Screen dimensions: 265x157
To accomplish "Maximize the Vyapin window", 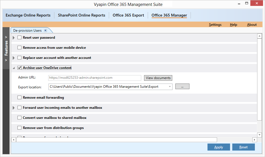I will [x=247, y=3].
